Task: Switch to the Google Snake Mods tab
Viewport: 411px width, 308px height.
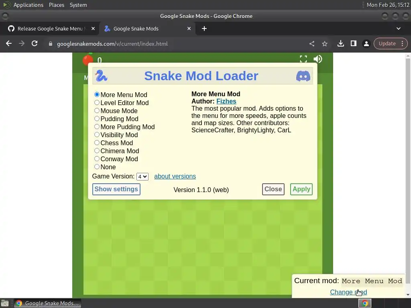Action: coord(148,28)
